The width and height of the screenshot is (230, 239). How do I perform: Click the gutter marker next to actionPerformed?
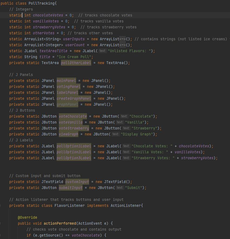pos(1,223)
